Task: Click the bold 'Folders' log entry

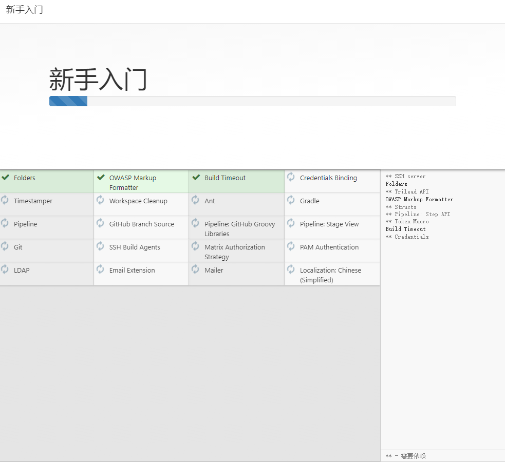Action: click(396, 184)
